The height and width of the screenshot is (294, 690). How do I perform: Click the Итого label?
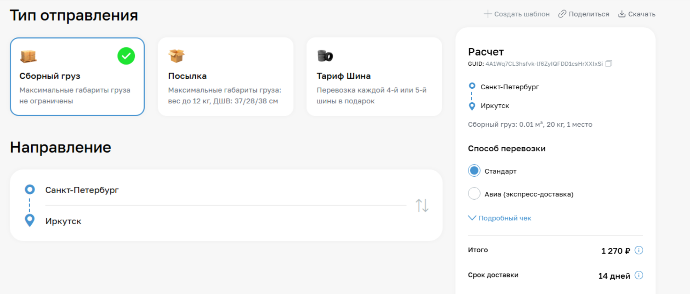click(x=478, y=250)
